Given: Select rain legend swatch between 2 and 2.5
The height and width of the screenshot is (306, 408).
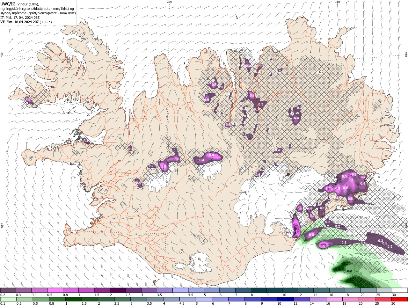Looking at the screenshot, I should coord(106,299).
